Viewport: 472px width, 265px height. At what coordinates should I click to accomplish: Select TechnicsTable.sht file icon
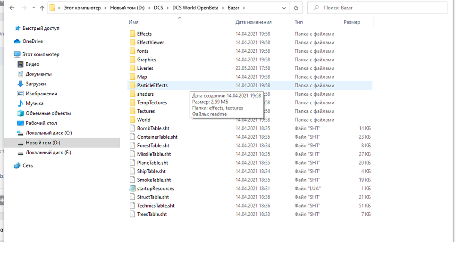pyautogui.click(x=133, y=206)
